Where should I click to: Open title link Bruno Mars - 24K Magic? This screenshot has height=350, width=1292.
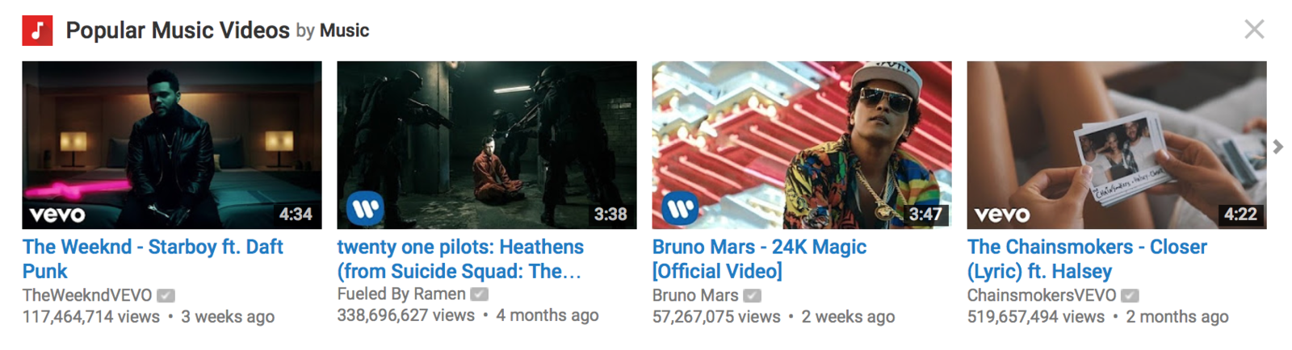(x=759, y=259)
